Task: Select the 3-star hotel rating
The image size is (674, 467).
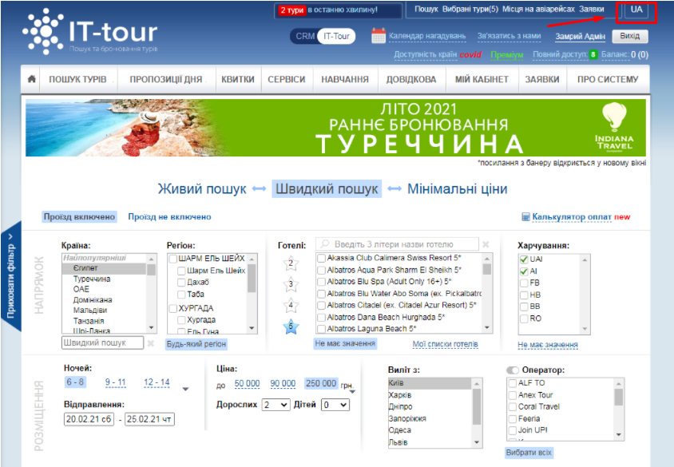Action: 291,284
